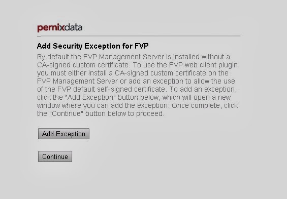Click the quoted "Add Exception" text in paragraph
Screen dimensions: 287x199
[x=90, y=97]
